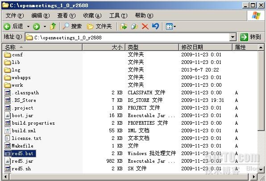Click the window title bar folder icon
This screenshot has height=181, width=266.
(x=6, y=5)
